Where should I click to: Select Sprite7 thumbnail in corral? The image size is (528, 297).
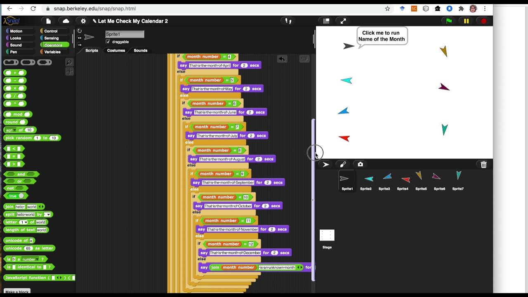pyautogui.click(x=458, y=181)
